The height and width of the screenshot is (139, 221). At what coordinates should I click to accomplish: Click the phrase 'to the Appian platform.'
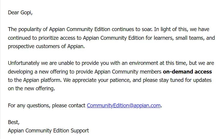coord(35,80)
